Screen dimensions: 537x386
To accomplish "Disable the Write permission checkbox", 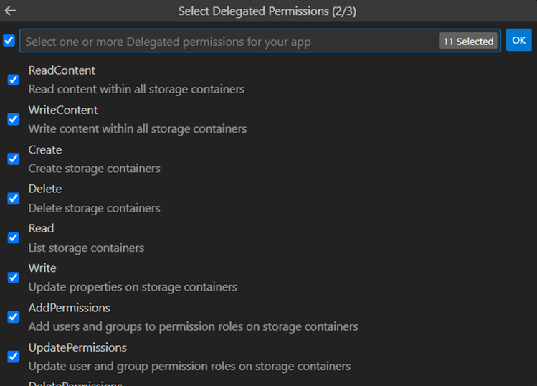I will point(13,277).
